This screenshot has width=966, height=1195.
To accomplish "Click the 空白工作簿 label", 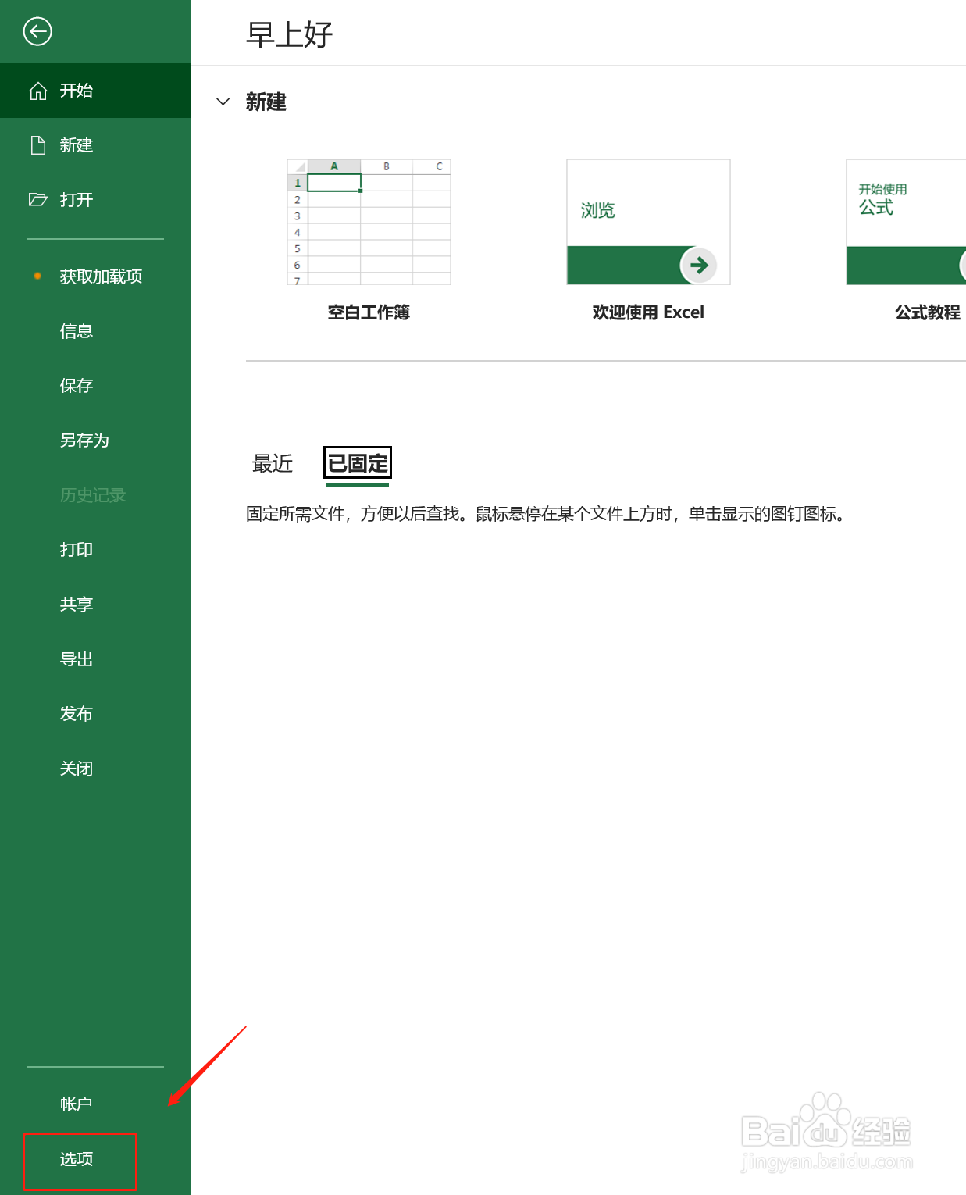I will pos(369,312).
